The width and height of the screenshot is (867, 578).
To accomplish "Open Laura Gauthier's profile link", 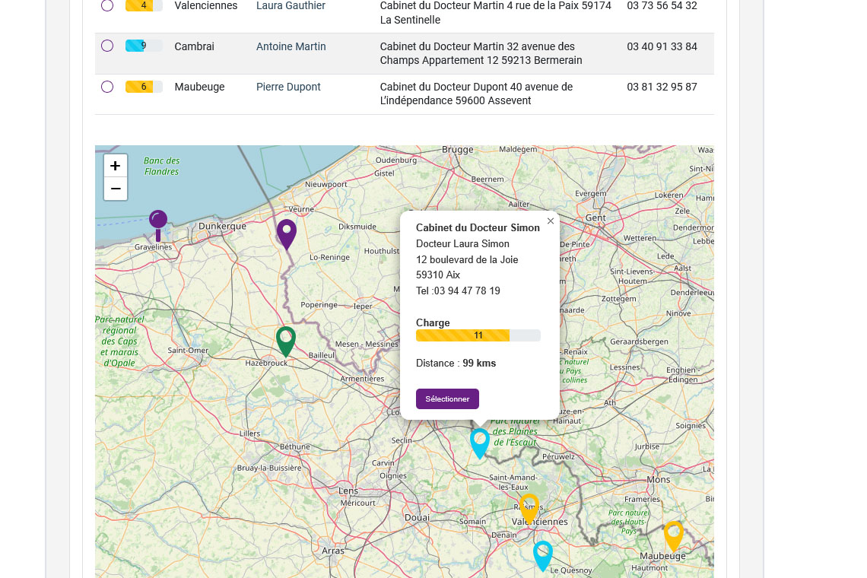I will 291,5.
